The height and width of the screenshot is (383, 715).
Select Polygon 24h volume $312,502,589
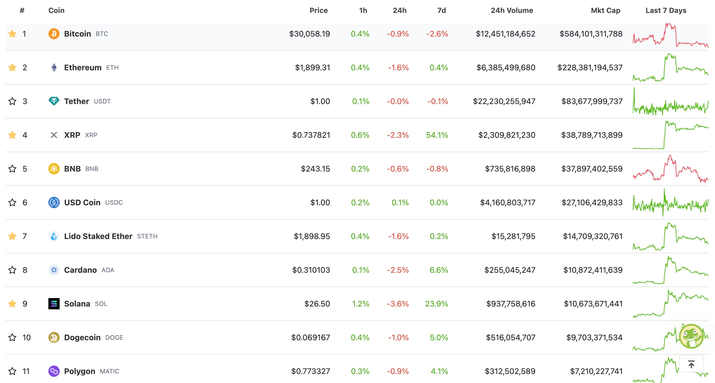pyautogui.click(x=510, y=371)
